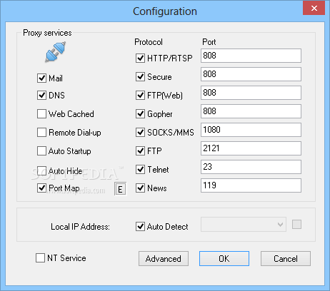Viewport: 330px width, 291px height.
Task: Focus the Secure port field
Action: tap(251, 74)
